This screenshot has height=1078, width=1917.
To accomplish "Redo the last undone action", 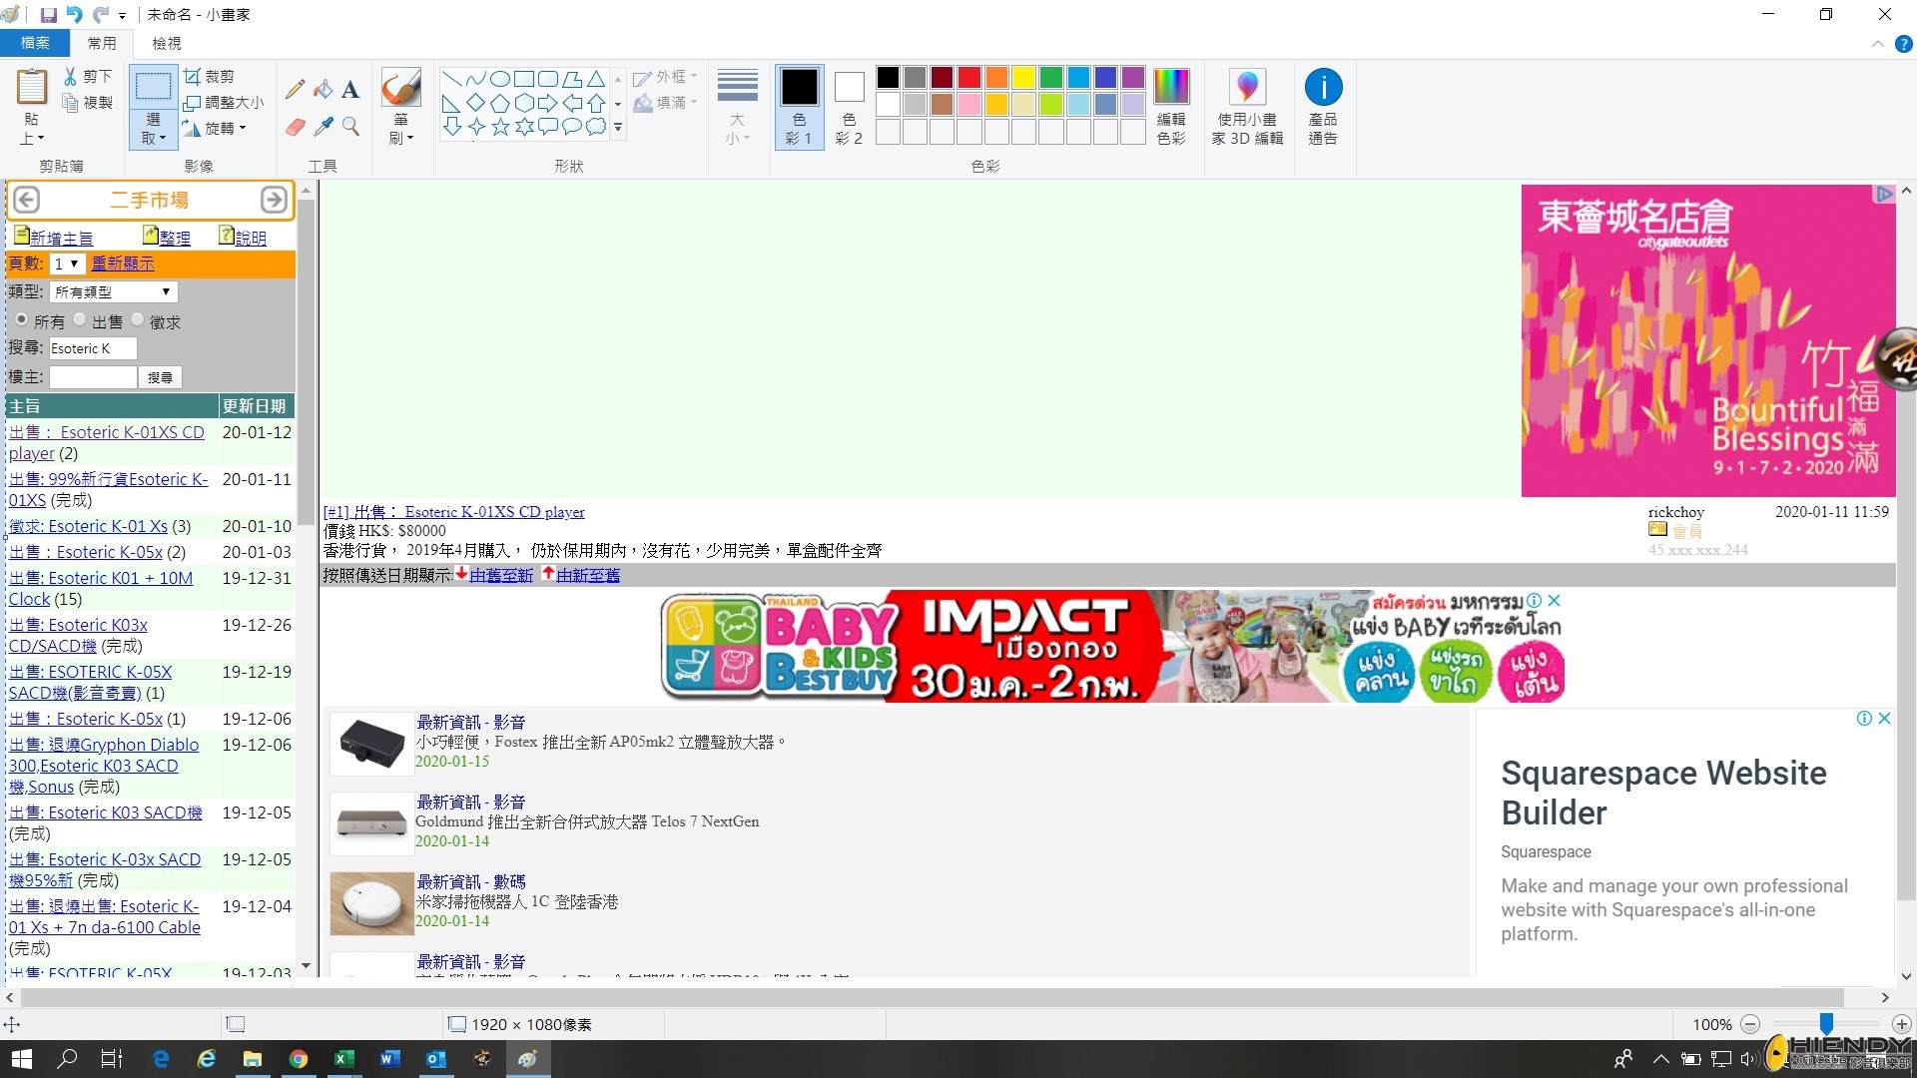I will 100,15.
